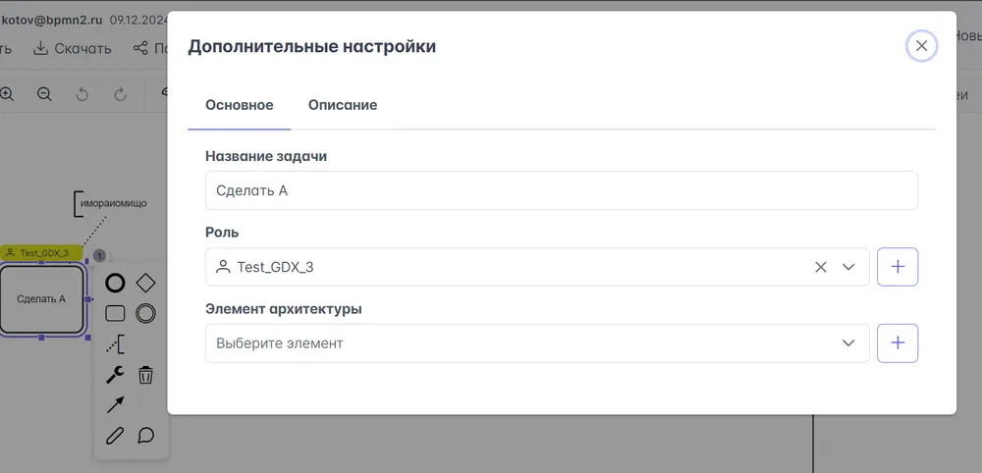982x473 pixels.
Task: Click the person icon in Роль field
Action: (x=222, y=267)
